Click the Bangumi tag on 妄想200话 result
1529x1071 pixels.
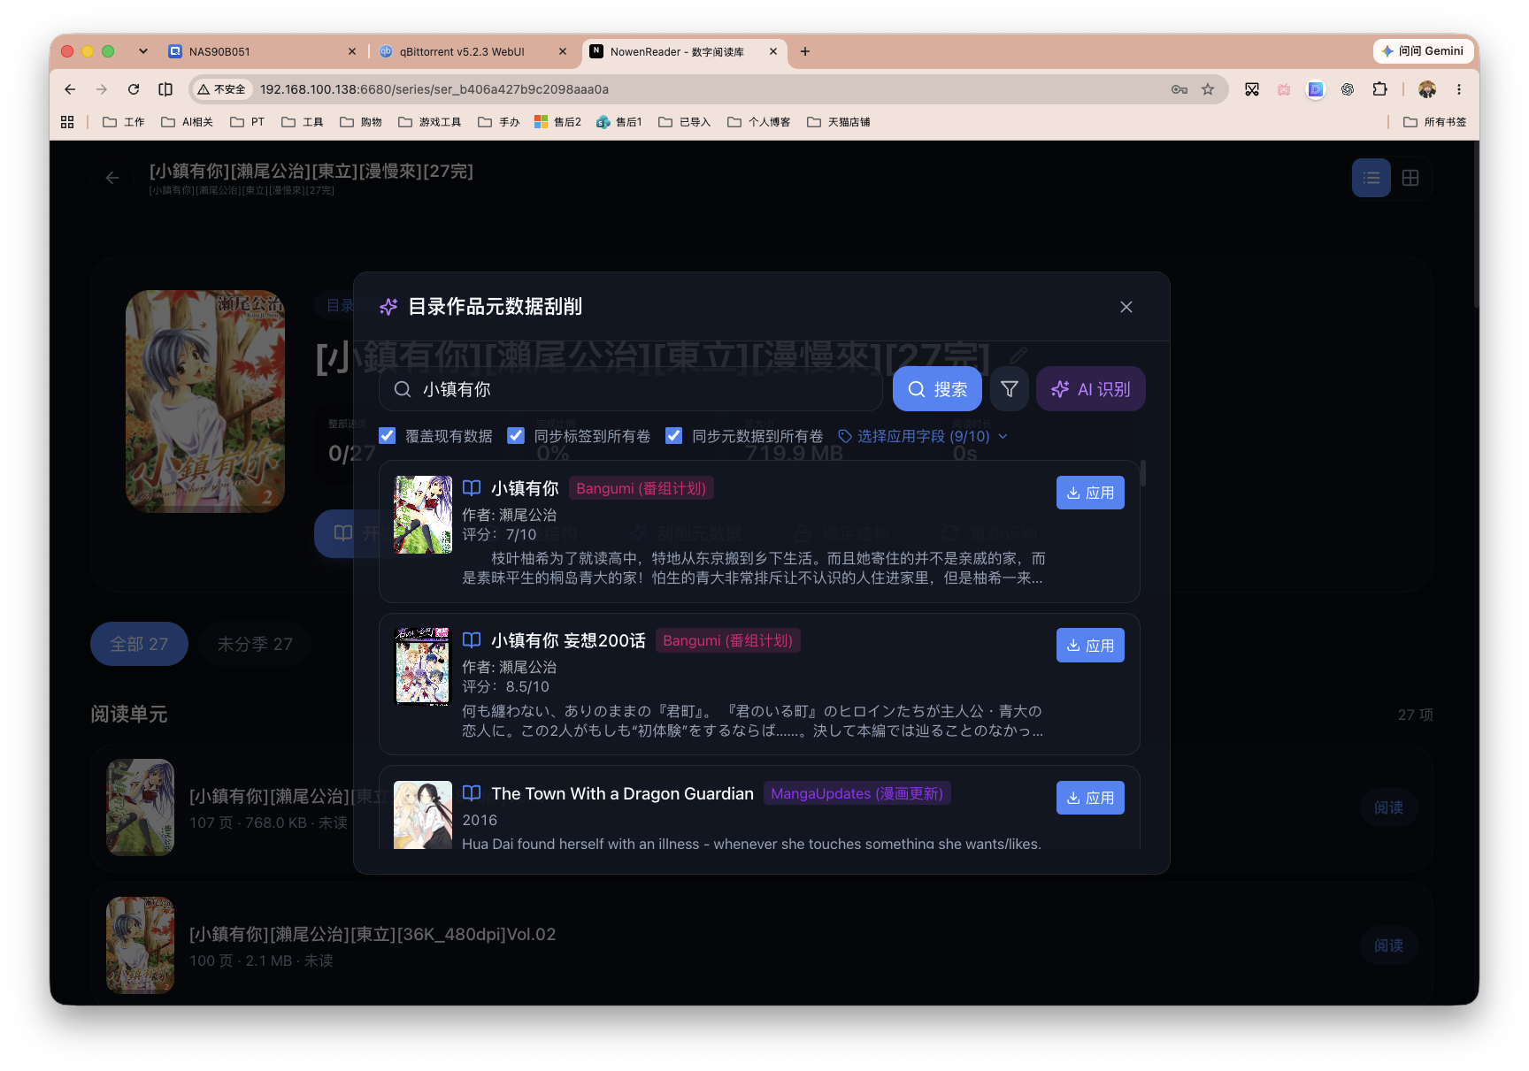tap(727, 640)
